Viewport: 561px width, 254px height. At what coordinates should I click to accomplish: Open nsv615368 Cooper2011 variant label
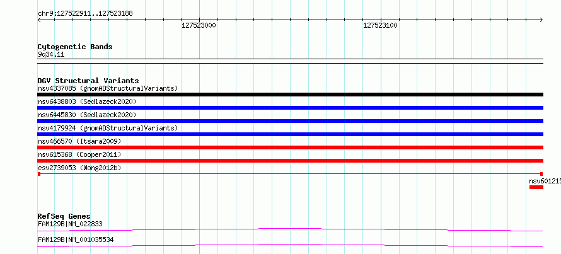click(79, 154)
